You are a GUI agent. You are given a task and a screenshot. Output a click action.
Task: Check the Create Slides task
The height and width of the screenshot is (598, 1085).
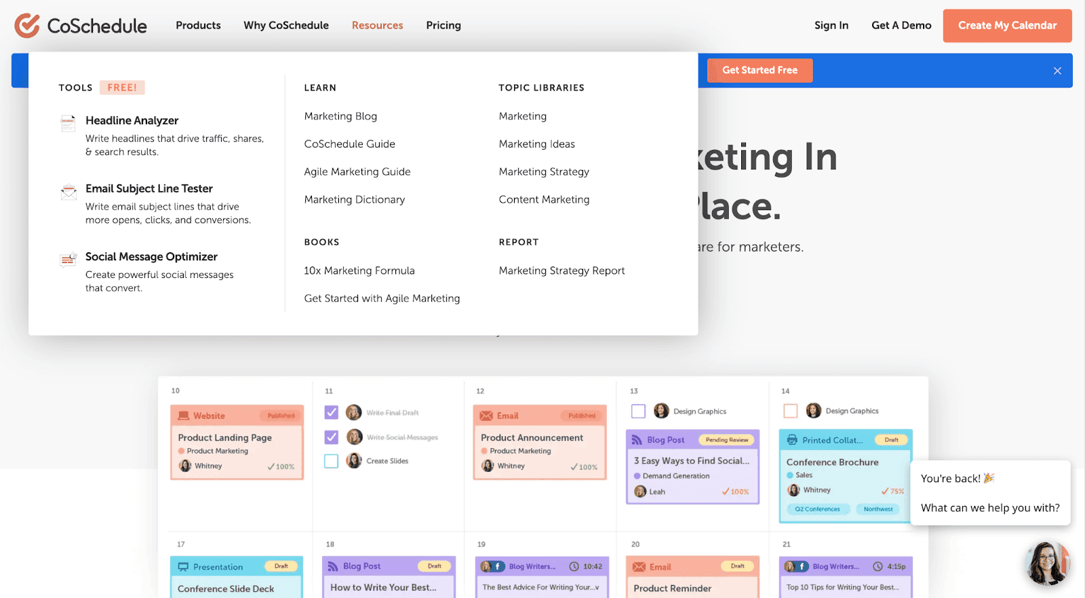point(331,461)
